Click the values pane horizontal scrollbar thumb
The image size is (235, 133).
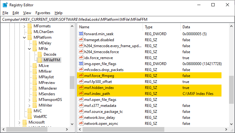pos(123,129)
